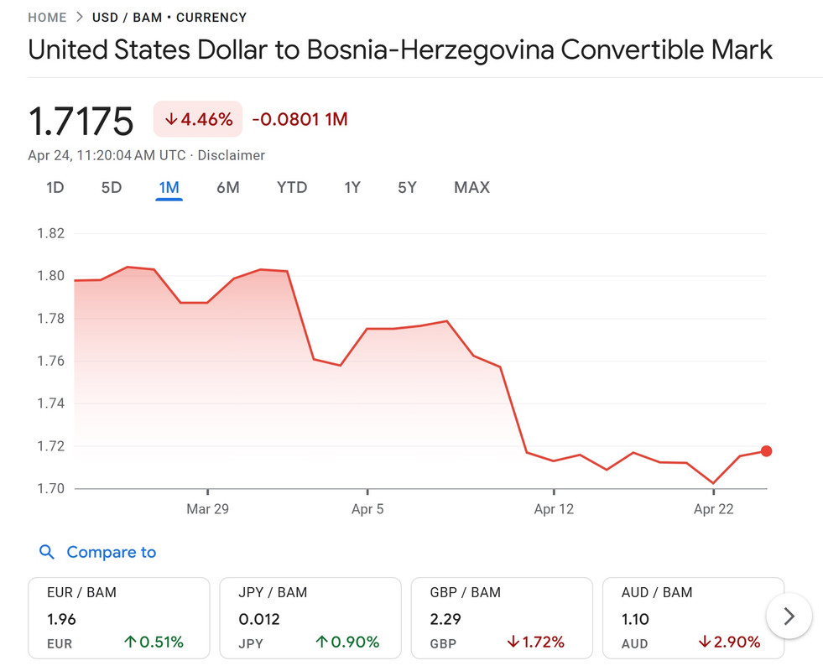Viewport: 823px width, 671px height.
Task: Choose the 6M chart period
Action: [228, 187]
